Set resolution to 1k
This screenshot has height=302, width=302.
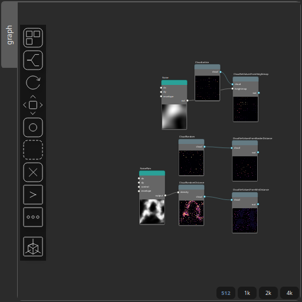(247, 293)
